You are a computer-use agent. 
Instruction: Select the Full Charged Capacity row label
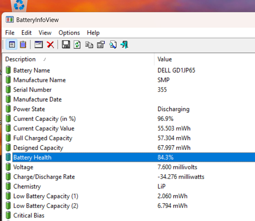(x=43, y=138)
